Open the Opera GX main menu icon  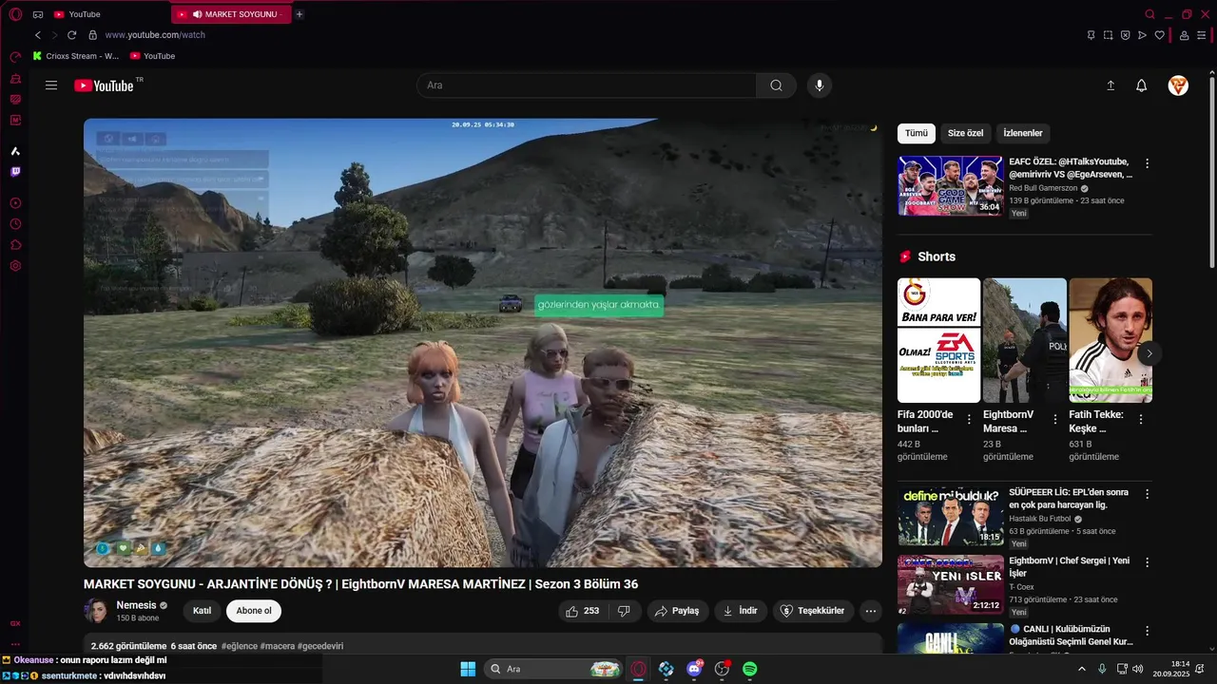click(x=15, y=14)
